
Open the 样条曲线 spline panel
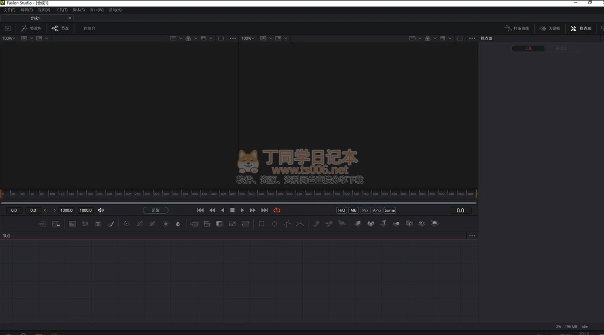pyautogui.click(x=517, y=29)
